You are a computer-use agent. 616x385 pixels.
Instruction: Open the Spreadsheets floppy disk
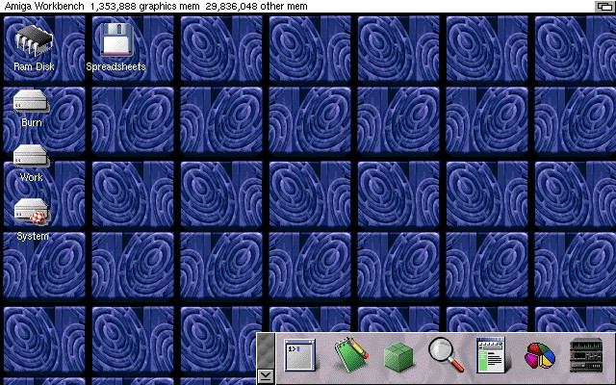point(115,41)
